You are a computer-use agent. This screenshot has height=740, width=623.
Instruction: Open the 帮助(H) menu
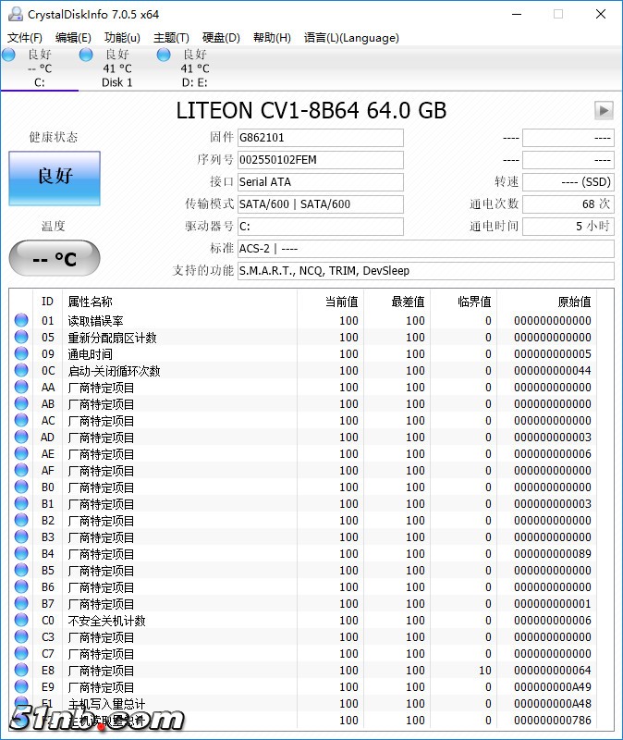(272, 38)
